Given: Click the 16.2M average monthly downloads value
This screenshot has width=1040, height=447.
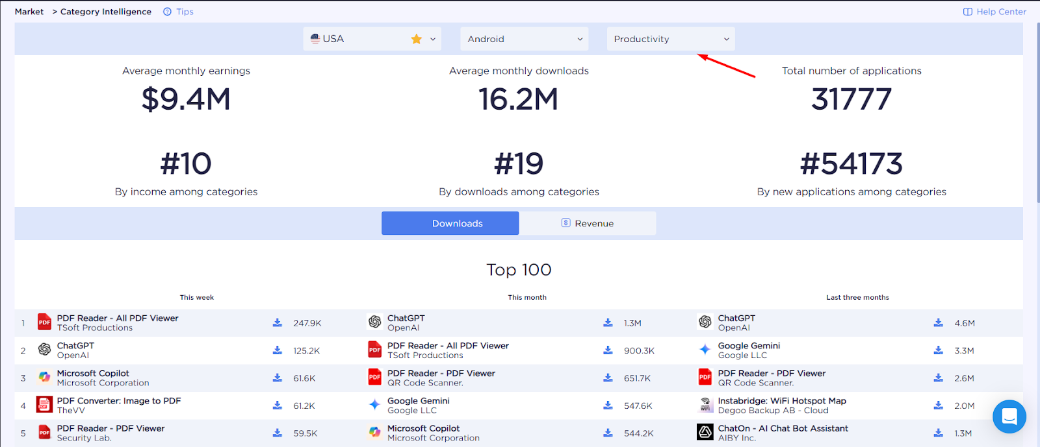Looking at the screenshot, I should tap(519, 99).
